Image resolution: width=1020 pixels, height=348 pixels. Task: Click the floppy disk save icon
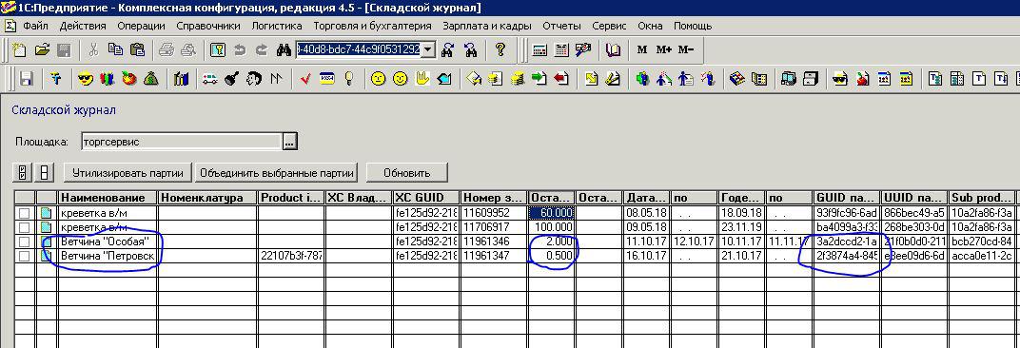(x=27, y=79)
